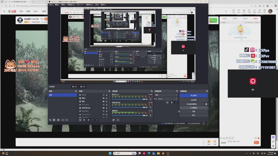Open scene filters icon in Scenes panel
The height and width of the screenshot is (156, 278).
(x=58, y=120)
